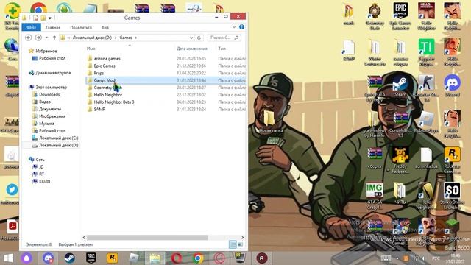This screenshot has height=265, width=471.
Task: Select Twitter desktop shortcut
Action: click(12, 194)
